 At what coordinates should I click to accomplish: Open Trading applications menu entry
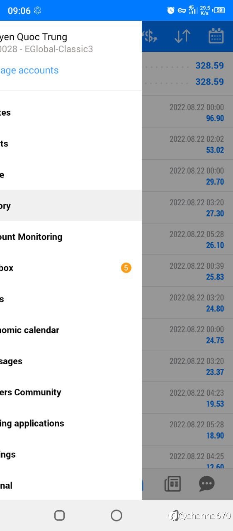tap(71, 424)
